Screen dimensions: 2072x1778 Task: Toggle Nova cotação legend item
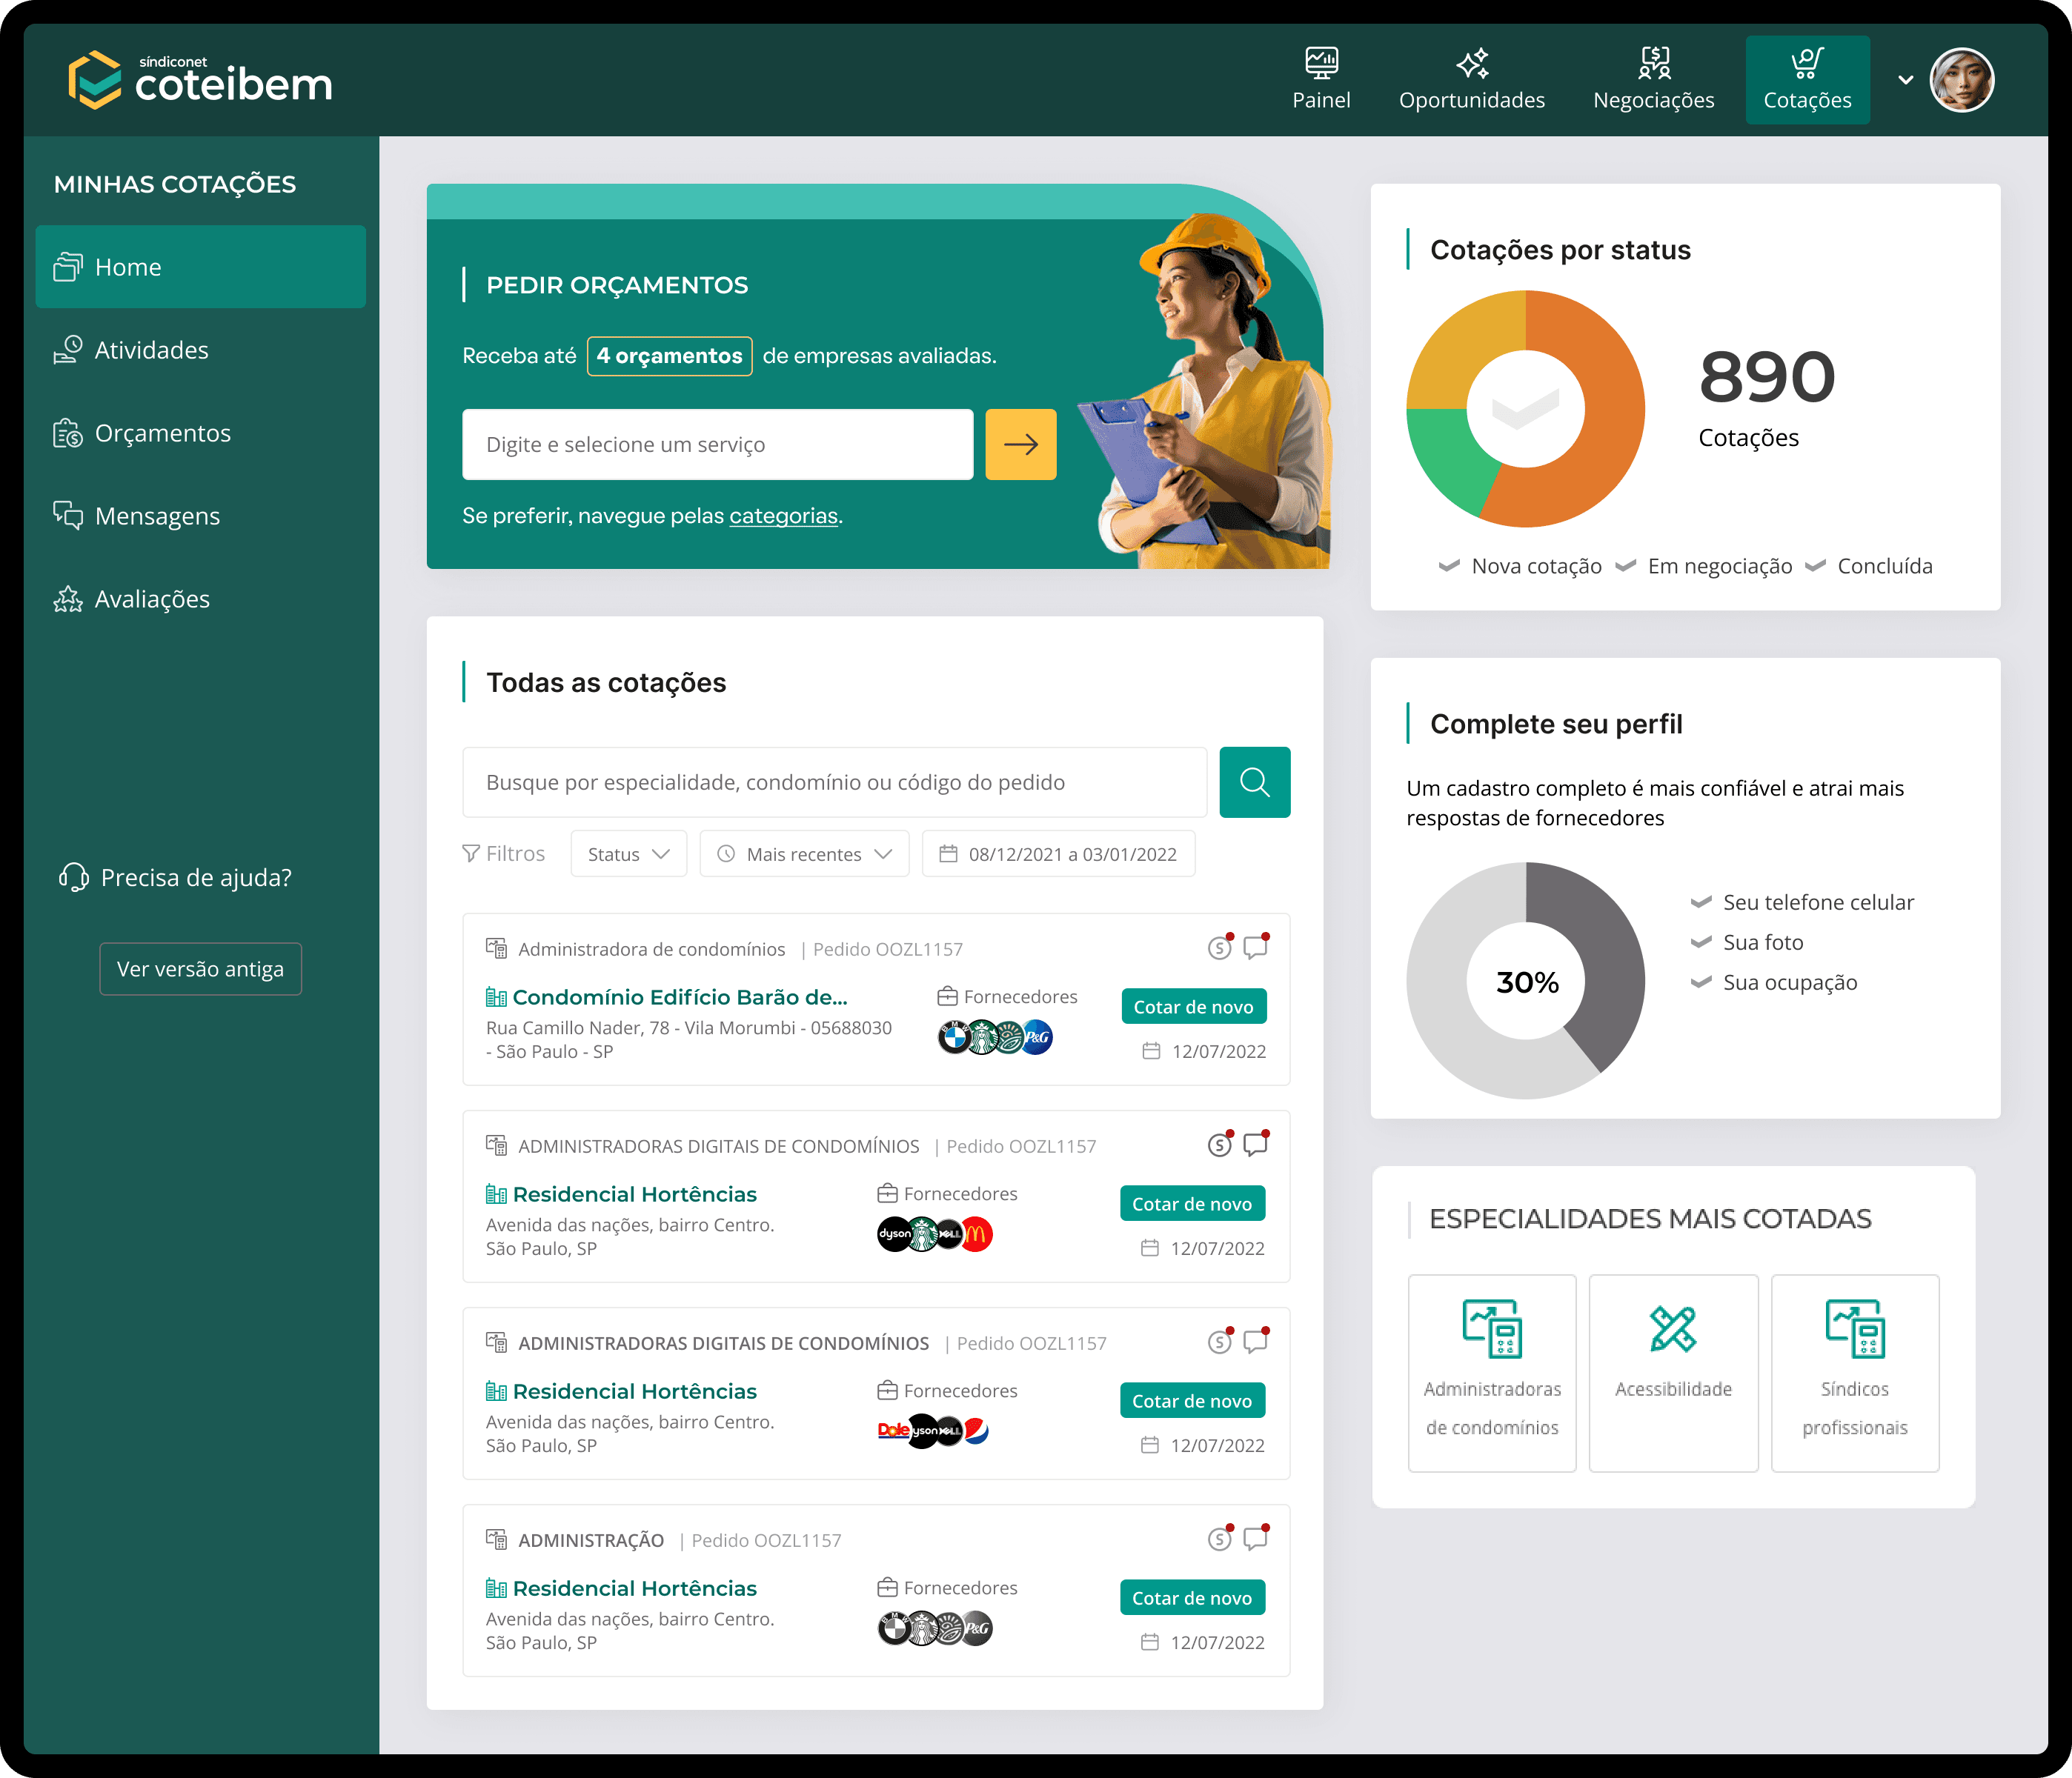[x=1535, y=567]
